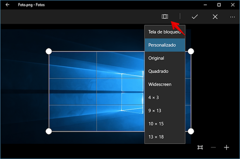Pick the Quadrado aspect ratio

coord(165,71)
